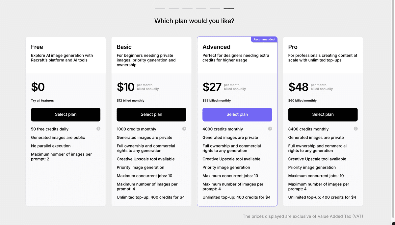Screen dimensions: 395x225
Task: Click the VAT disclaimer text below the plans
Action: coord(303,216)
